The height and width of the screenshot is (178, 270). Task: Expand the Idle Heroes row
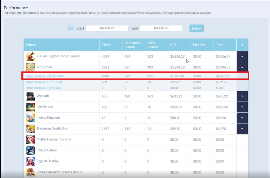(242, 107)
